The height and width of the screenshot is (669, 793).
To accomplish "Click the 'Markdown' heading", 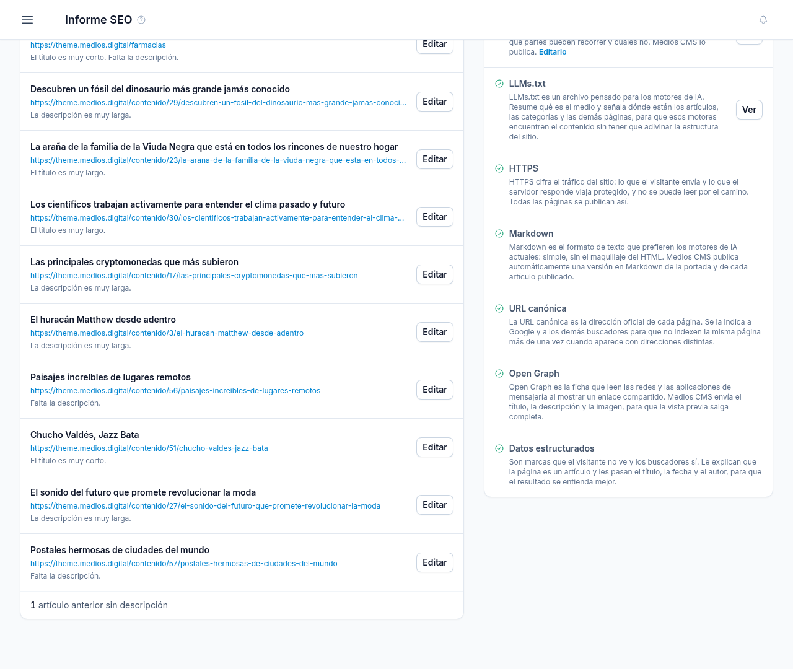I will 532,234.
